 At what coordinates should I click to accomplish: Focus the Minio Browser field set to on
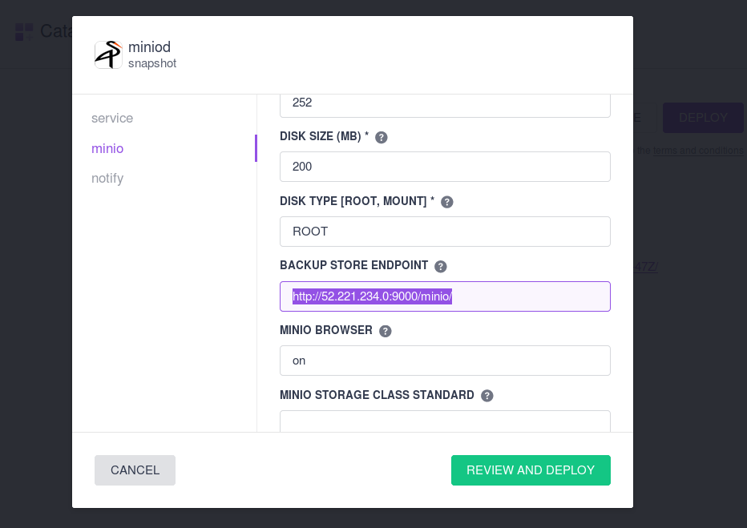click(x=445, y=361)
